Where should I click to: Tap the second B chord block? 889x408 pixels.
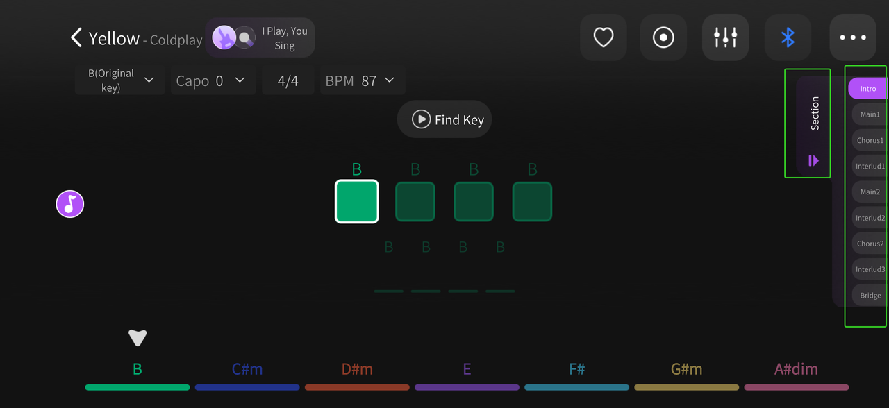click(415, 201)
